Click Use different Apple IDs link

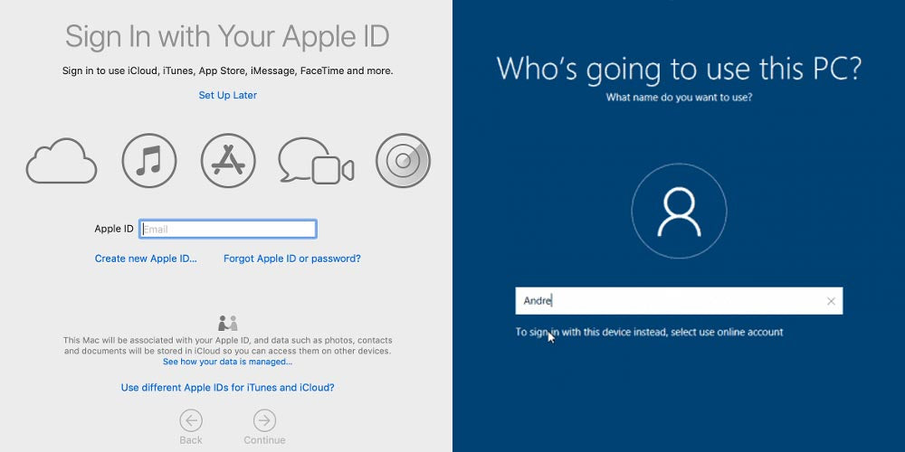coord(227,388)
